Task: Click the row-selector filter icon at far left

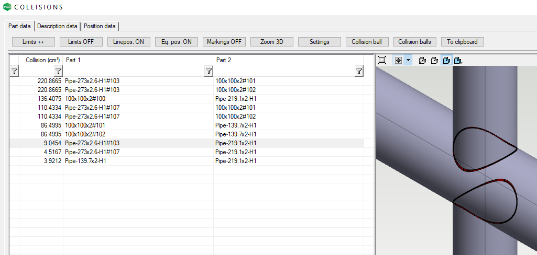Action: click(14, 71)
